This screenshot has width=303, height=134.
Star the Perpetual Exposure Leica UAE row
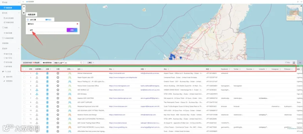[x=58, y=106]
